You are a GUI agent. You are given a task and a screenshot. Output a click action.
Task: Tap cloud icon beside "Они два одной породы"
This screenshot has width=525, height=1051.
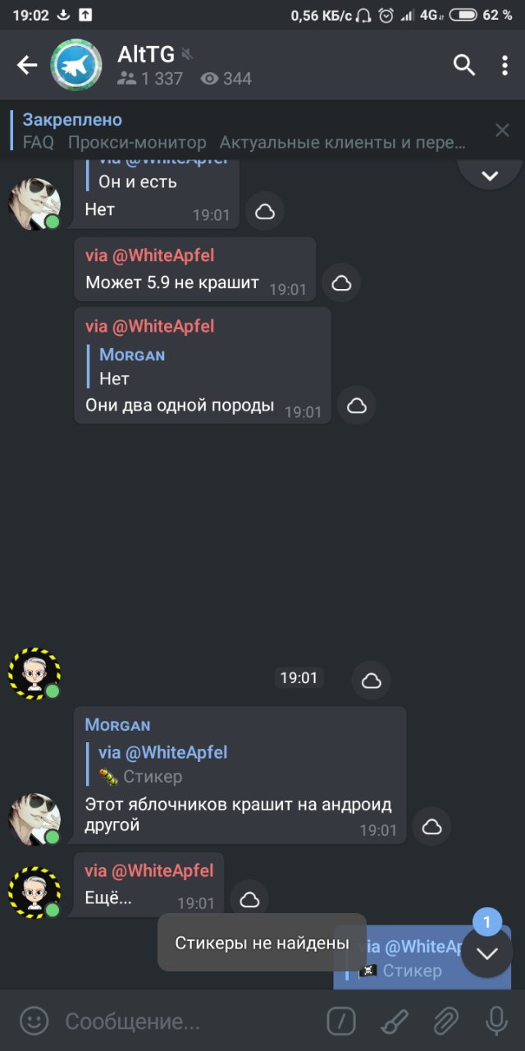357,406
